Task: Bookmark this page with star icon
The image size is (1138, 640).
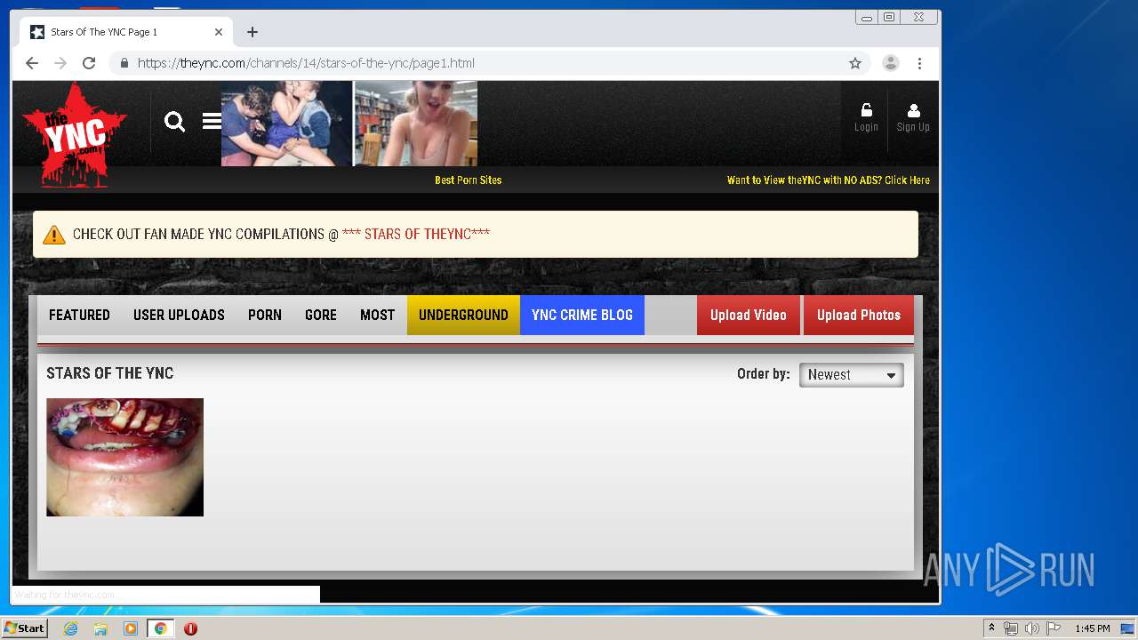Action: coord(855,63)
